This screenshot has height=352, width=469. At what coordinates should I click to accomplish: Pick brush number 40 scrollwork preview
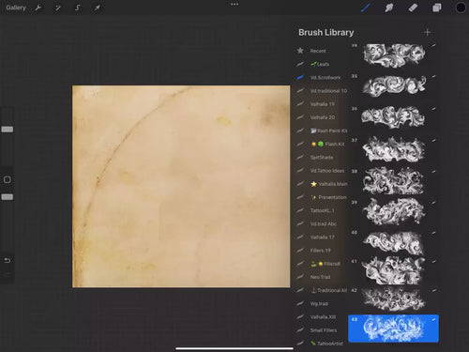pos(393,243)
